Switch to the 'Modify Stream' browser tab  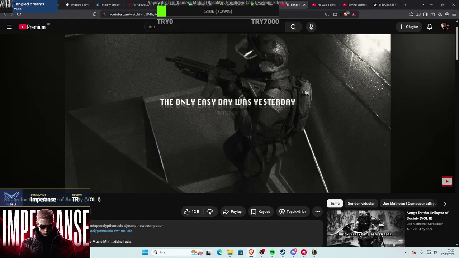[x=108, y=5]
